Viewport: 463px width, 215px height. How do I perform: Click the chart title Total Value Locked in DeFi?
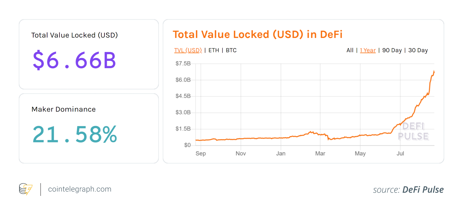(257, 34)
